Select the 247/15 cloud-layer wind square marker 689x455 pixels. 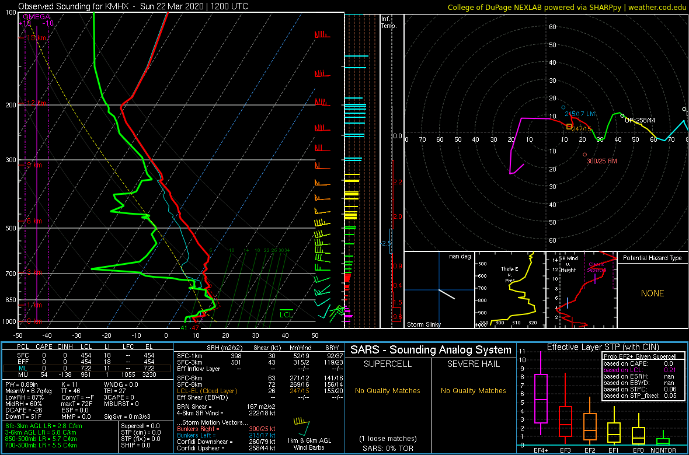(x=569, y=127)
